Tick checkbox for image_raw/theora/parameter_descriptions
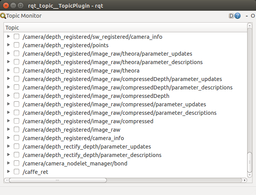256x195 pixels. click(17, 62)
